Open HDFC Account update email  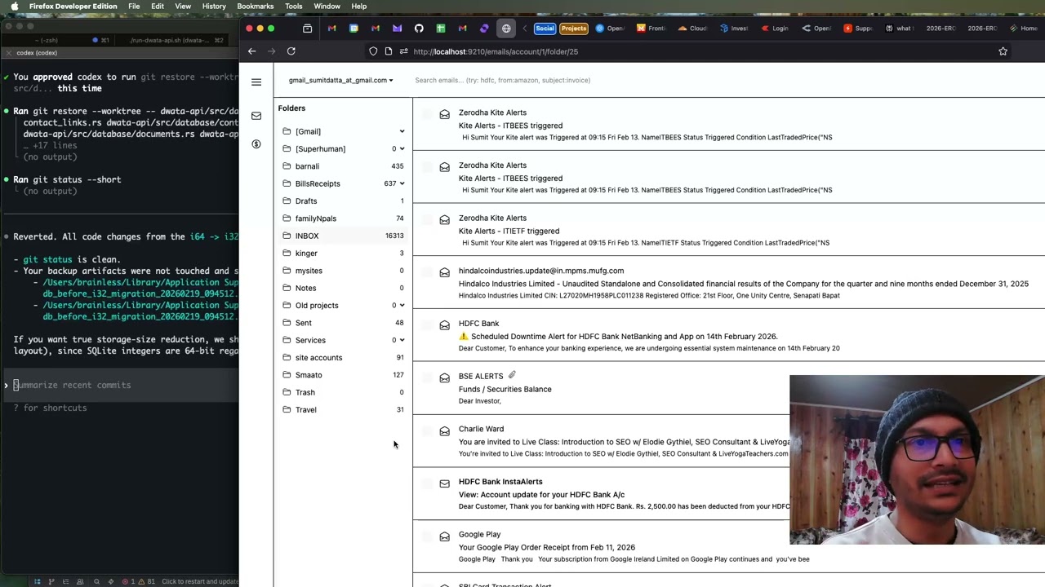click(x=541, y=494)
